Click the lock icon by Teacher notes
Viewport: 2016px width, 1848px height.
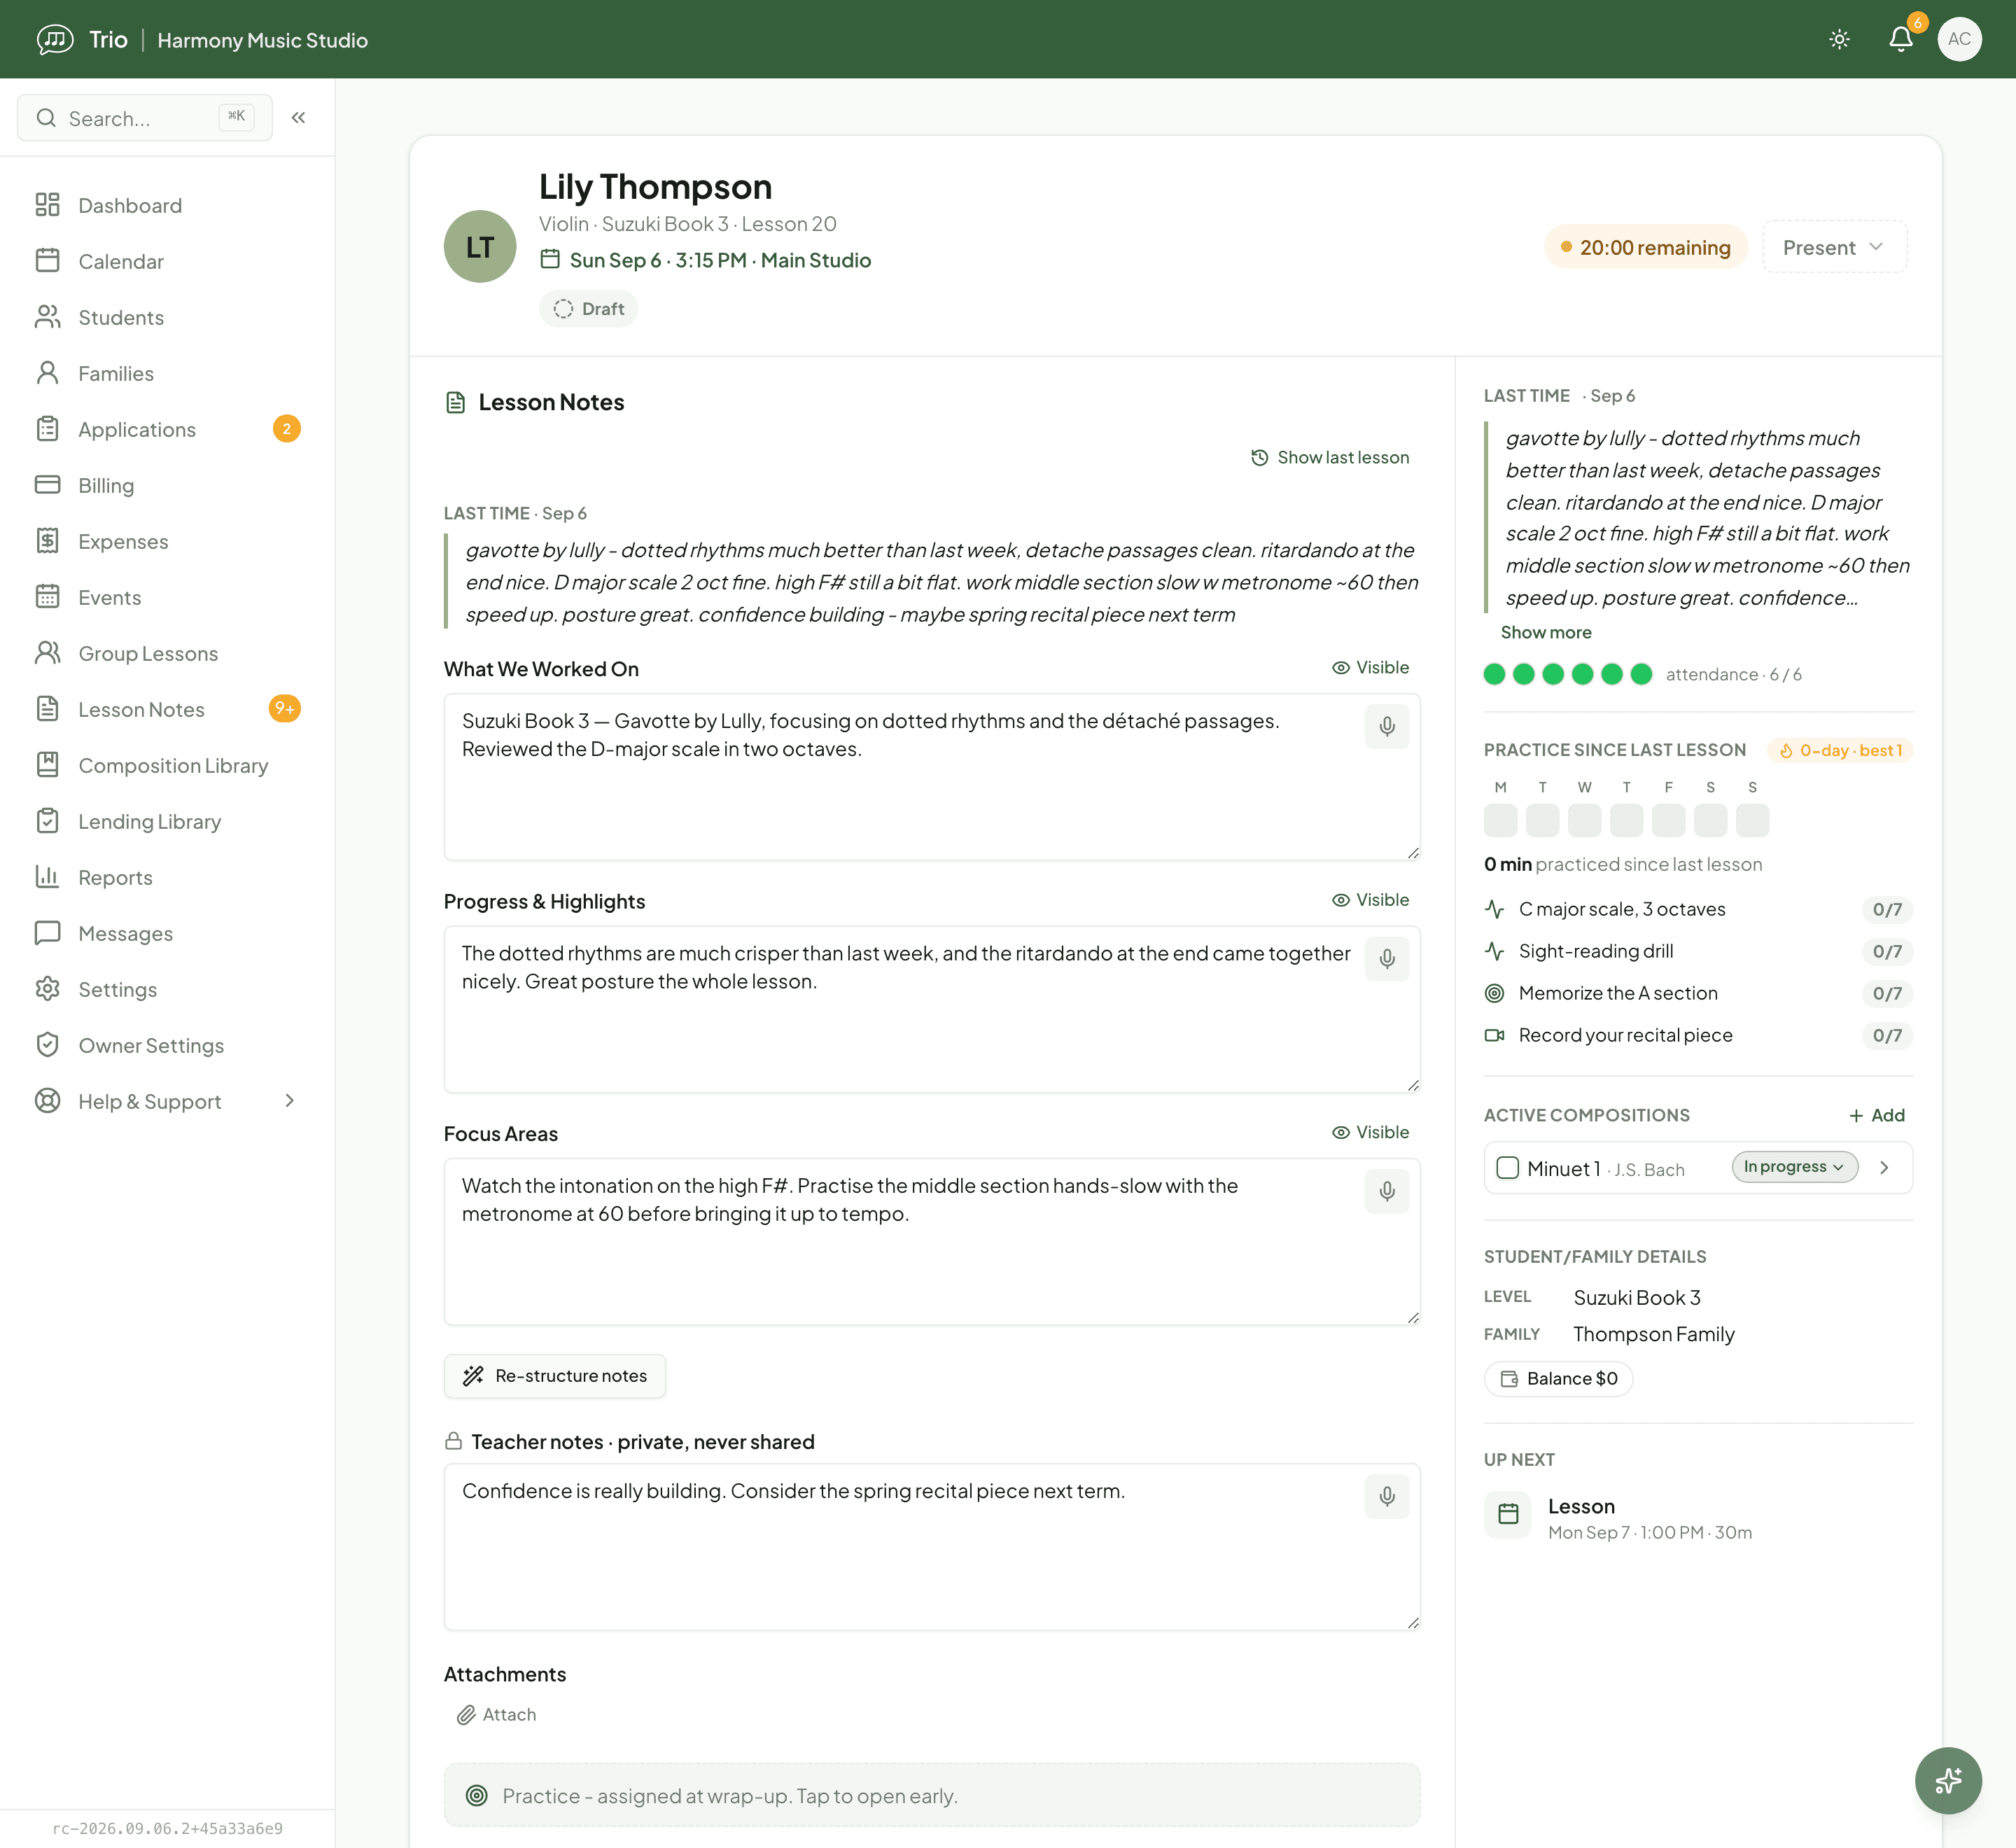[x=453, y=1441]
